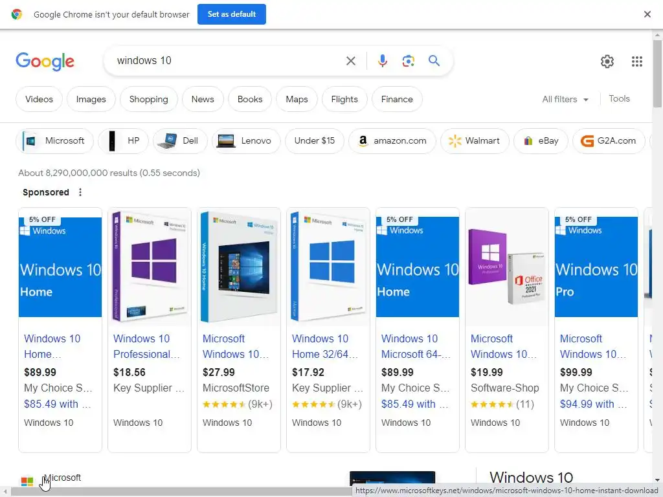Switch to the Maps tab
Viewport: 663px width, 497px height.
click(x=297, y=99)
